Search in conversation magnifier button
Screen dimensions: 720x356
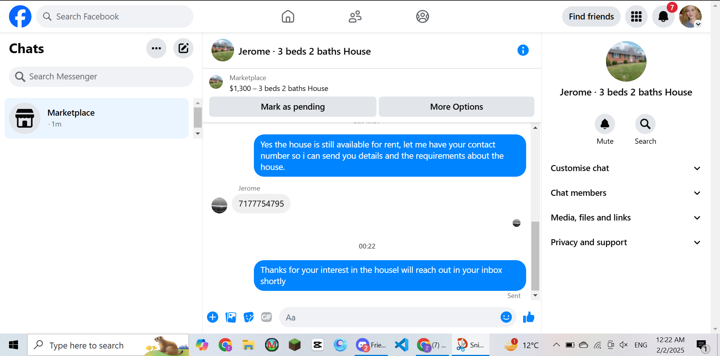645,124
